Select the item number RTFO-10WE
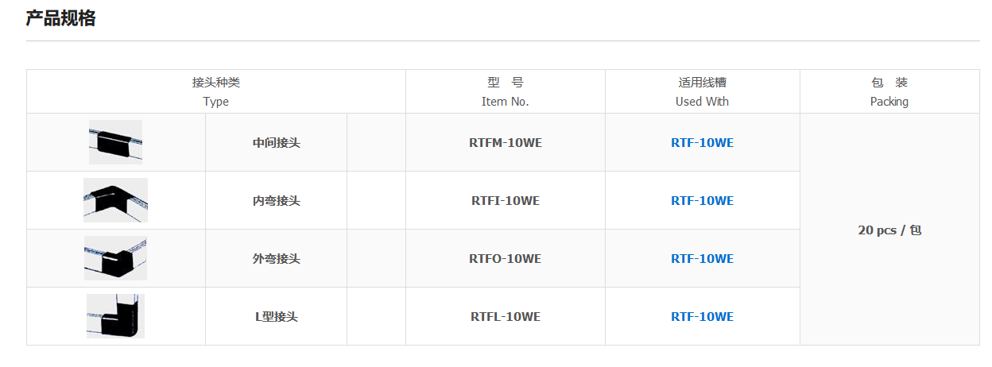This screenshot has width=992, height=367. click(505, 259)
